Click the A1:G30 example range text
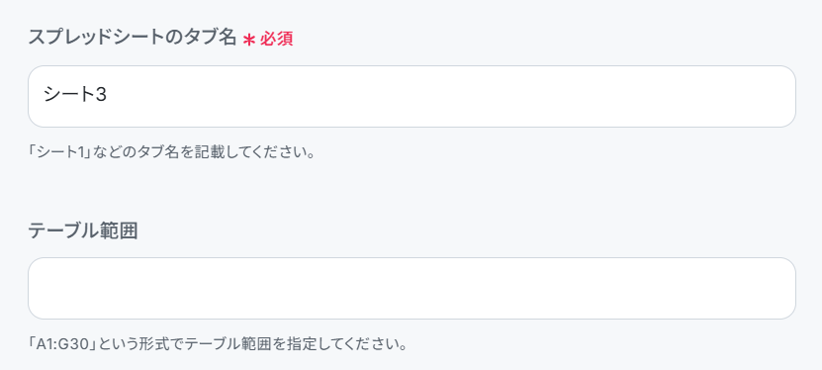Viewport: 822px width, 370px height. 64,345
